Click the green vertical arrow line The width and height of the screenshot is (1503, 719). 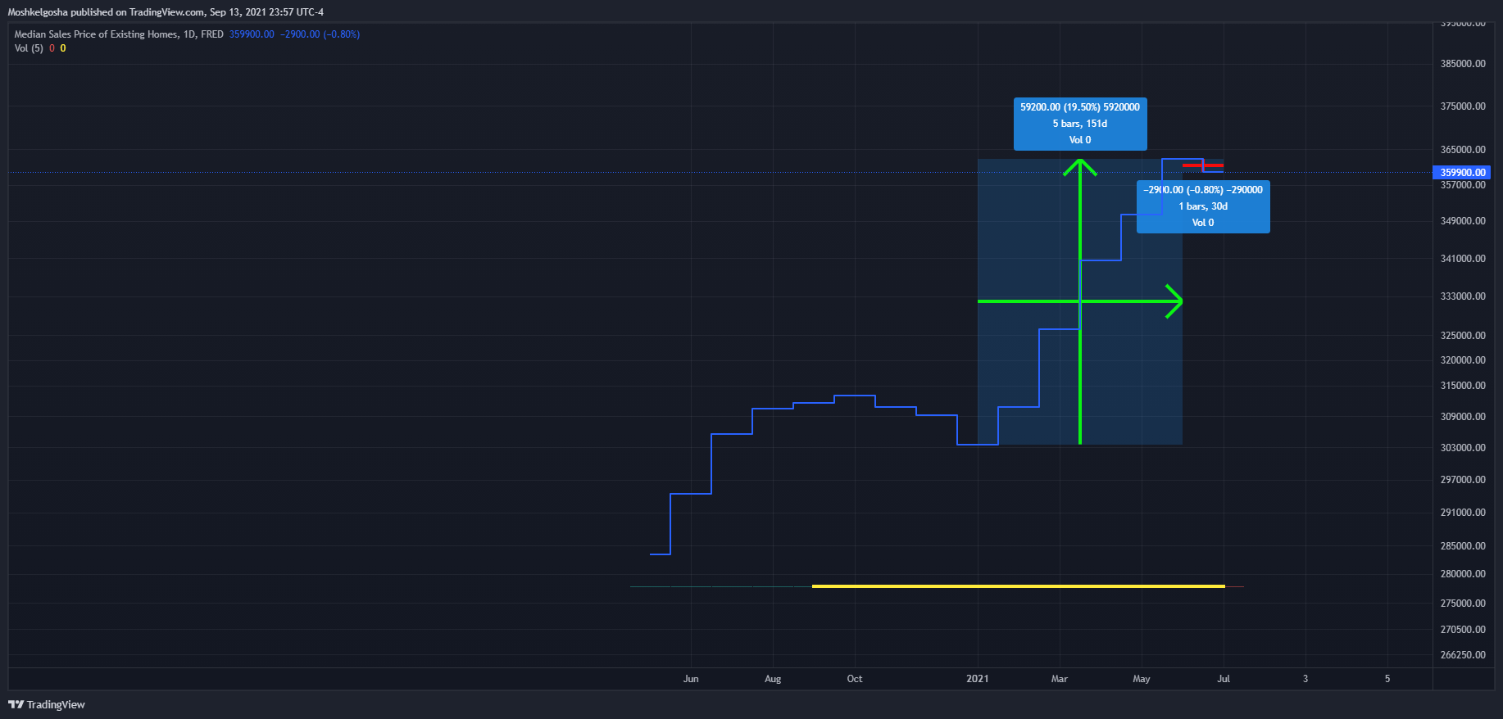coord(1080,301)
